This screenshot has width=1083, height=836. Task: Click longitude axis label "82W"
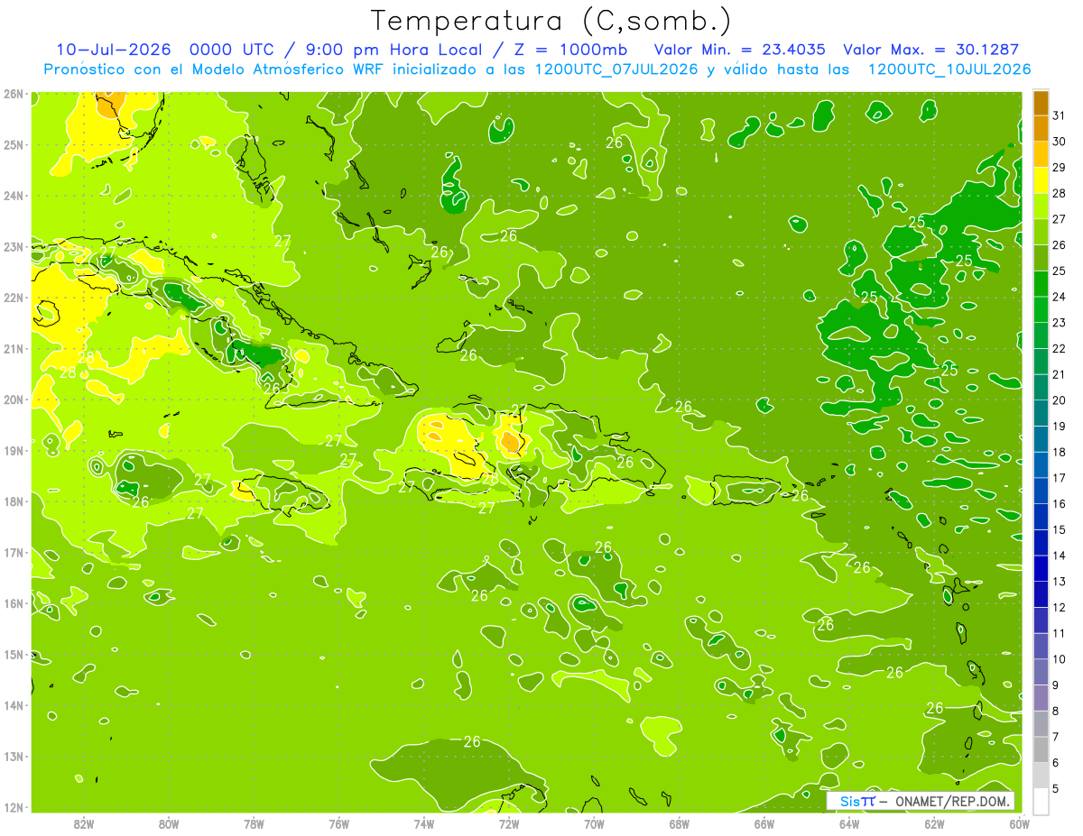(x=84, y=823)
